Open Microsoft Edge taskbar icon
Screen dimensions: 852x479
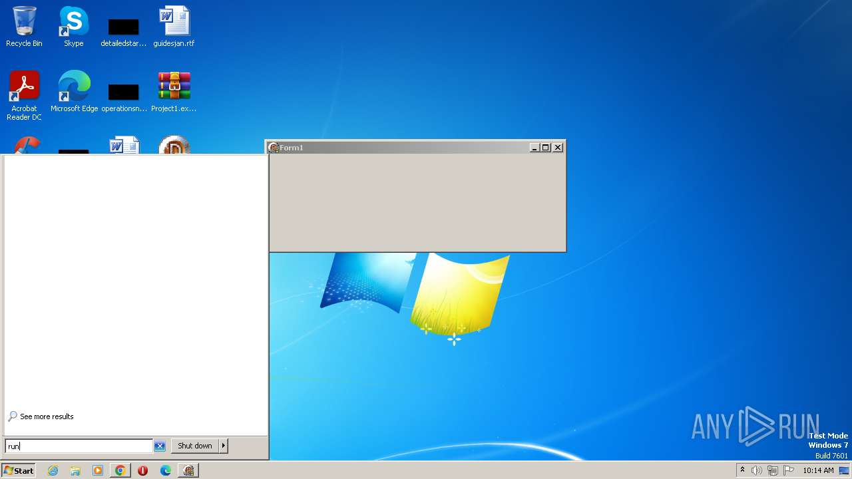click(165, 470)
